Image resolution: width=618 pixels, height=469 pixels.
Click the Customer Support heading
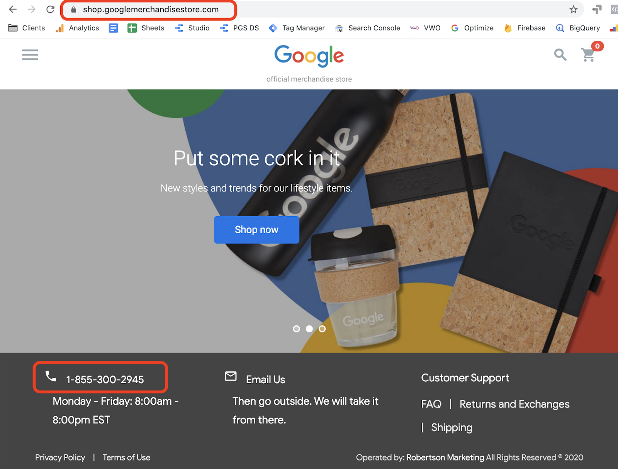pos(465,378)
